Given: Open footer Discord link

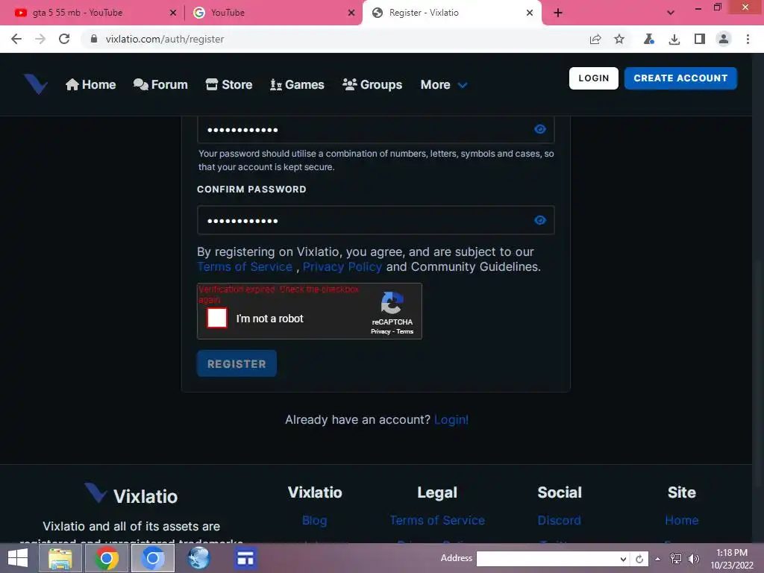Looking at the screenshot, I should 560,520.
